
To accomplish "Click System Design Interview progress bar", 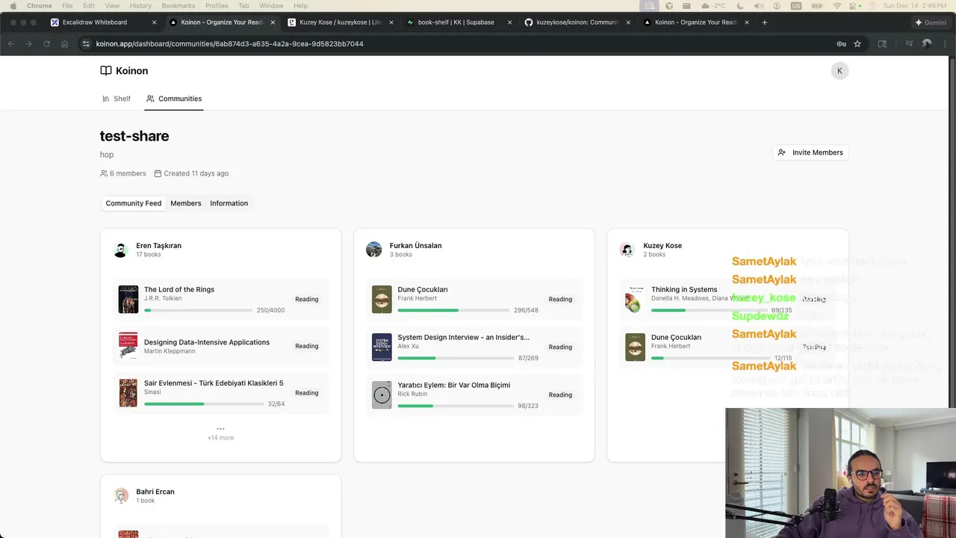I will [456, 358].
